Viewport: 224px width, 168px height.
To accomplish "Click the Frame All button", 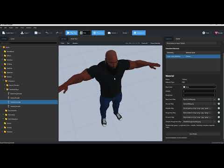I will tap(145, 43).
